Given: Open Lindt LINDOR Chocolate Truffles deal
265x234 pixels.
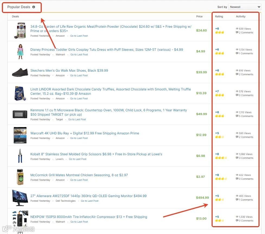Looking at the screenshot, I should point(110,91).
